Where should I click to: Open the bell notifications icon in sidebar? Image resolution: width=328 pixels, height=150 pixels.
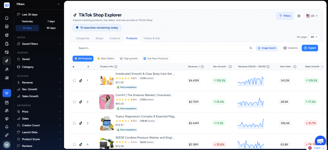pyautogui.click(x=7, y=127)
